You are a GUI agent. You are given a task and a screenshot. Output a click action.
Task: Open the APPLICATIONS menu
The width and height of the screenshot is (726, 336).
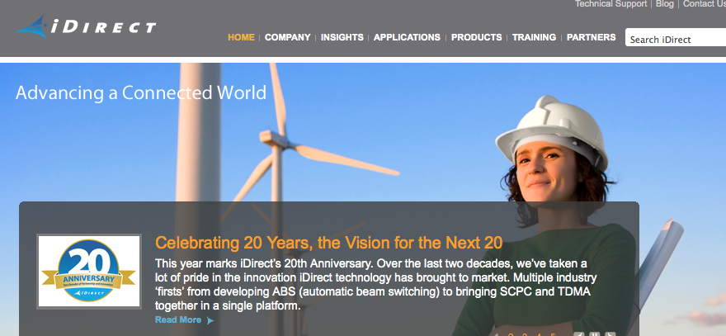(407, 37)
